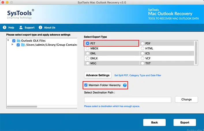Click the Support person icon
The width and height of the screenshot is (204, 131).
coord(21,28)
